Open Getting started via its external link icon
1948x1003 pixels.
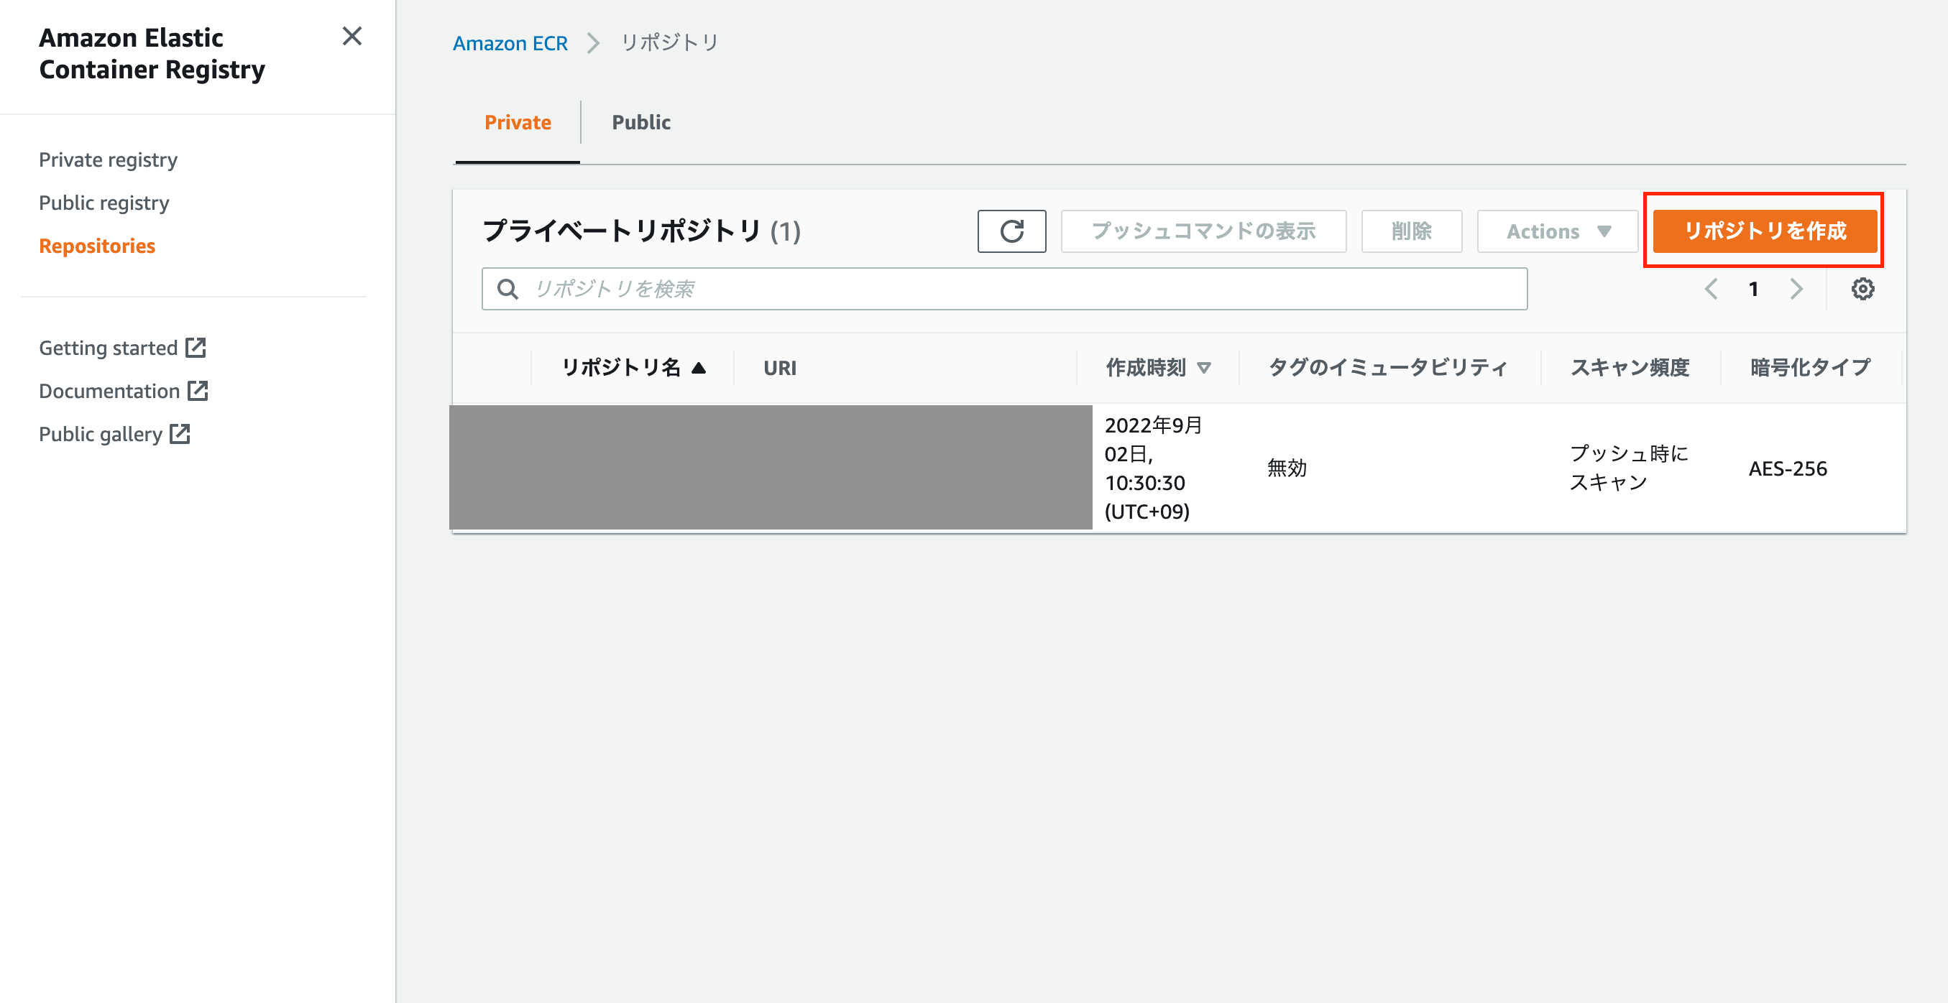pos(196,347)
